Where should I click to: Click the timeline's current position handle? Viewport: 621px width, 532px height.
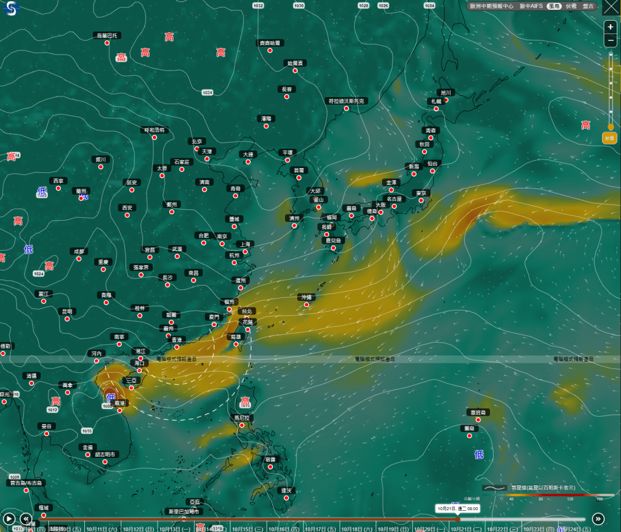458,519
